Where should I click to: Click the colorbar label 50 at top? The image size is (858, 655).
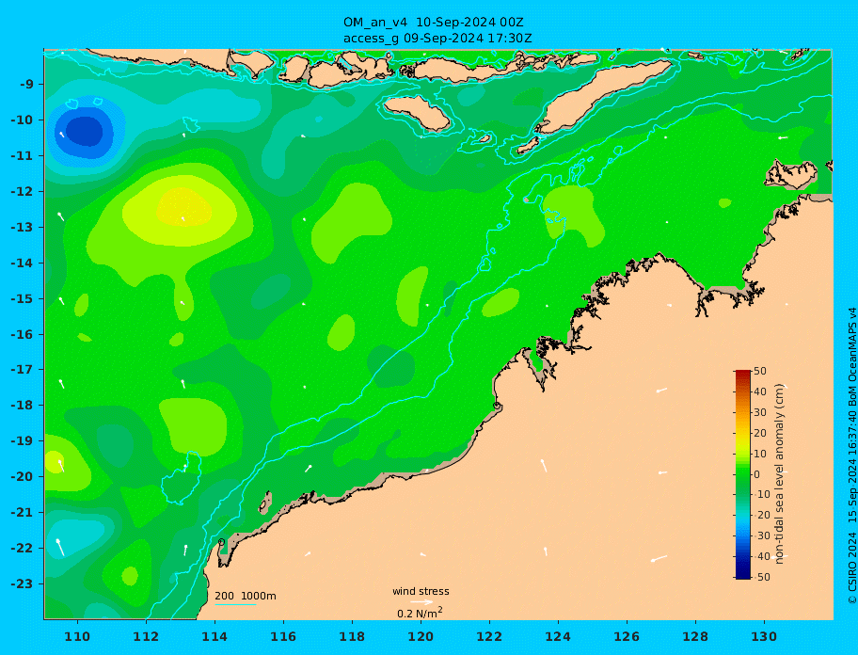click(x=760, y=372)
